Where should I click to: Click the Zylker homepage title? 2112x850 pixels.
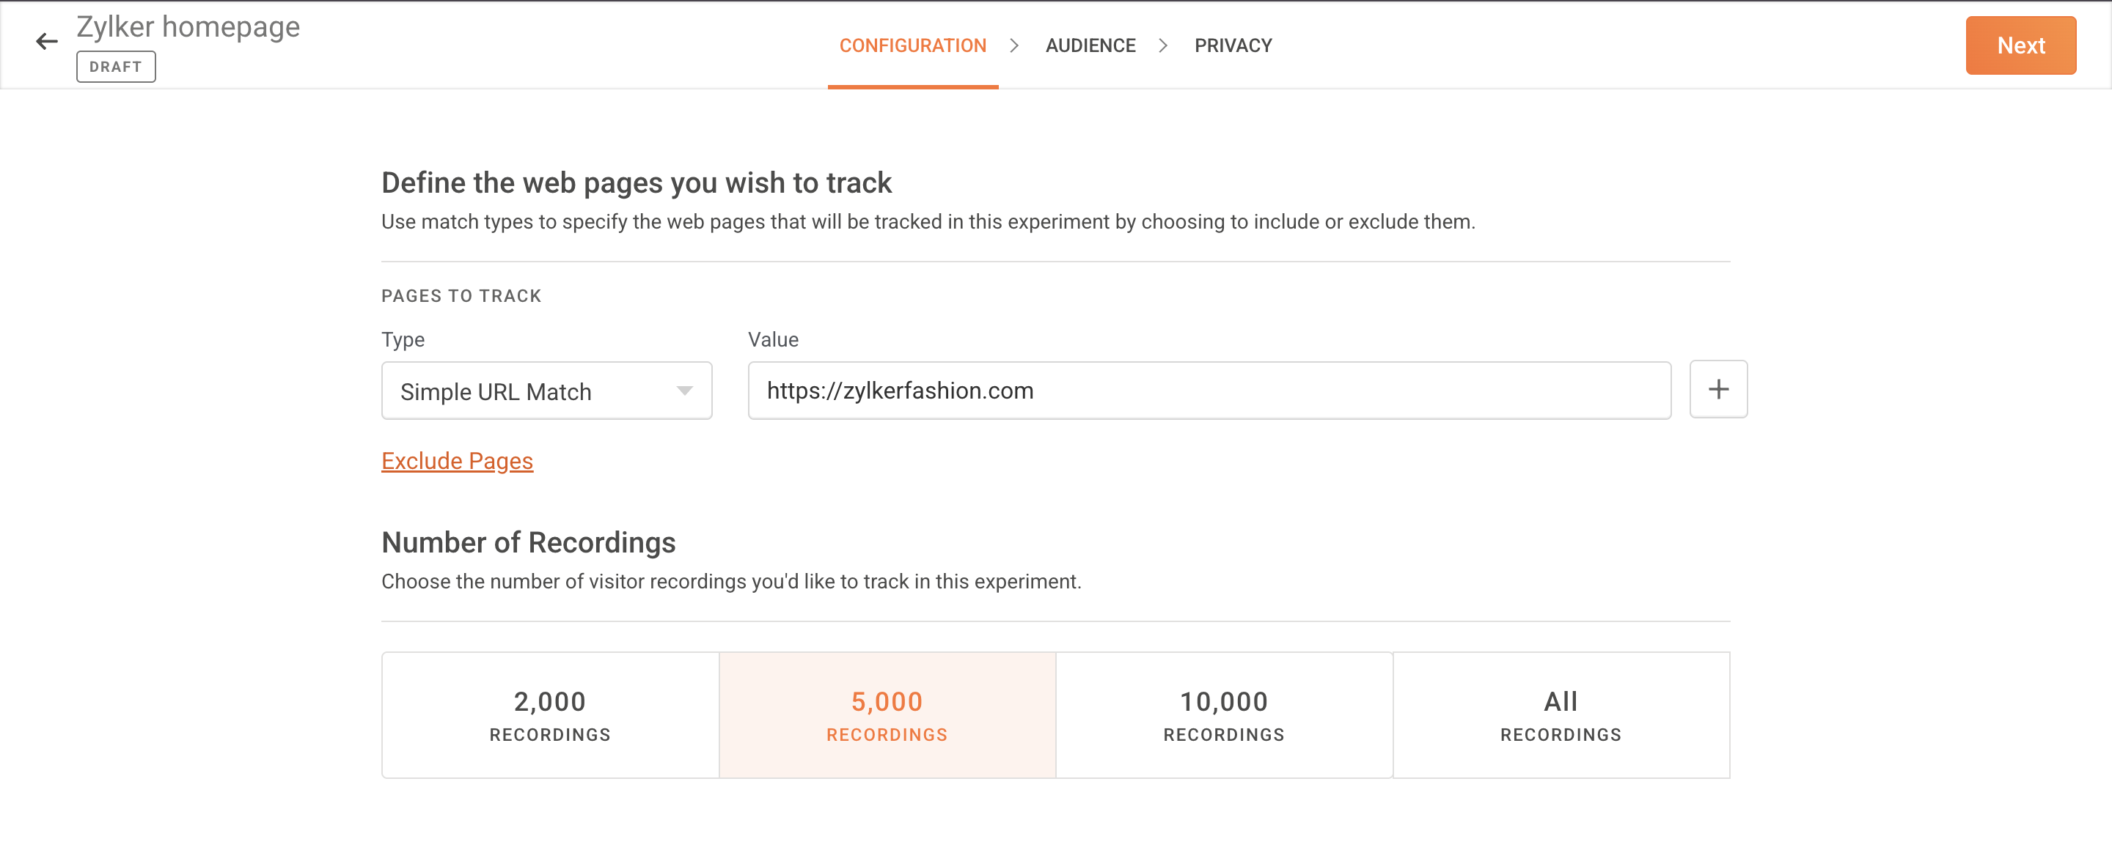(x=188, y=27)
